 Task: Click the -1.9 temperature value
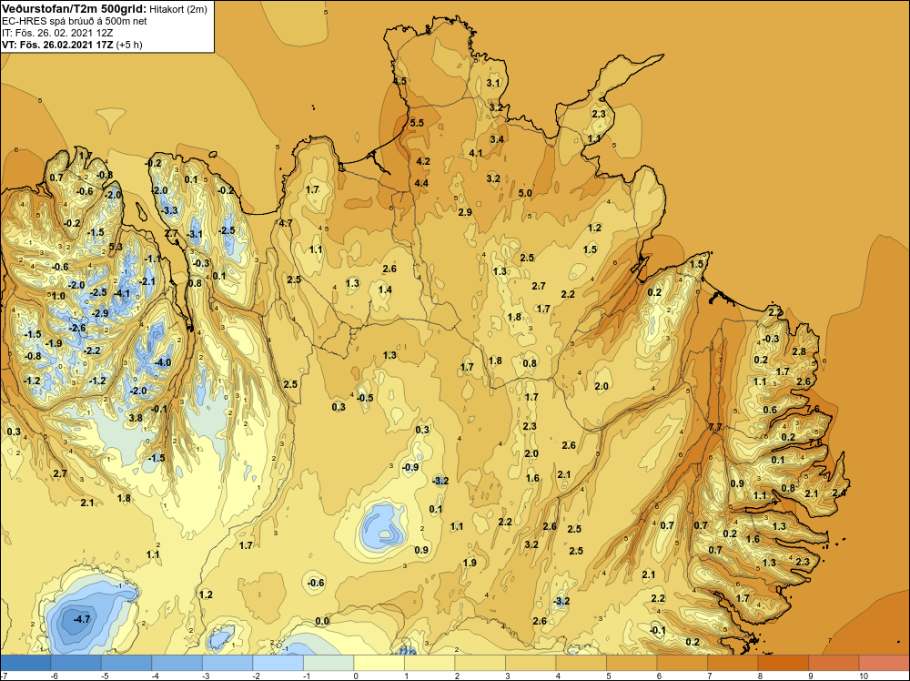click(x=53, y=344)
